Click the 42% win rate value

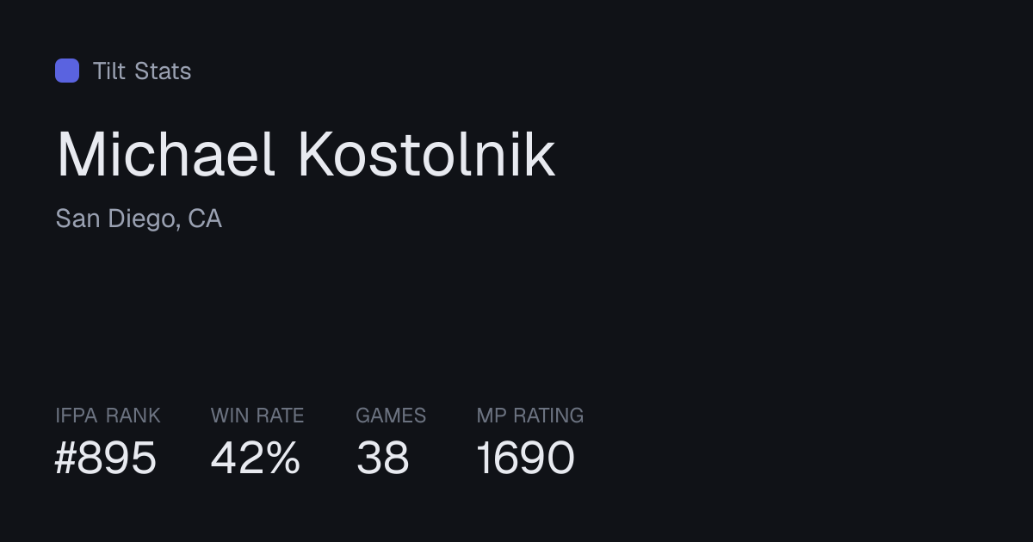256,458
